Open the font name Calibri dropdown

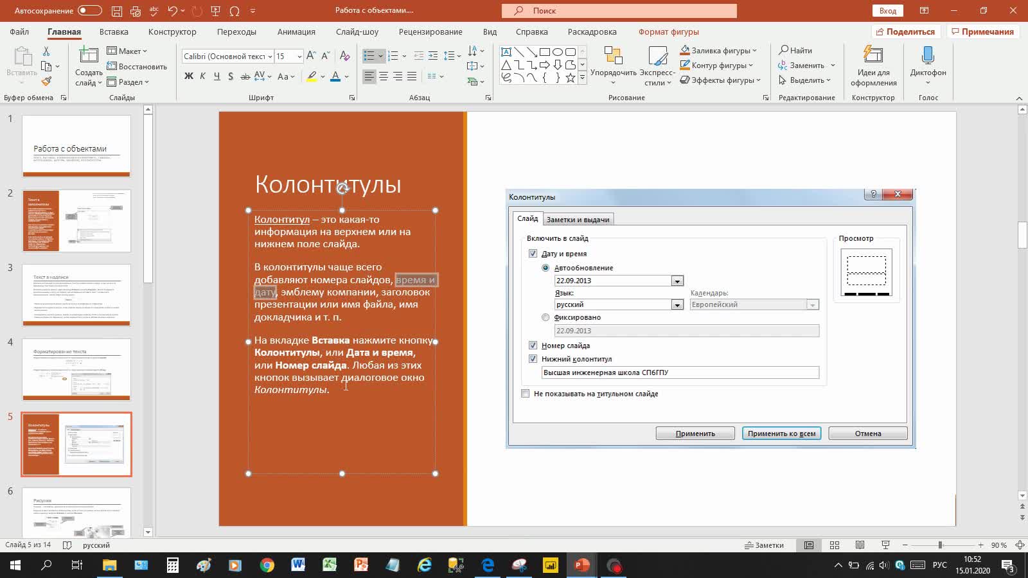270,57
